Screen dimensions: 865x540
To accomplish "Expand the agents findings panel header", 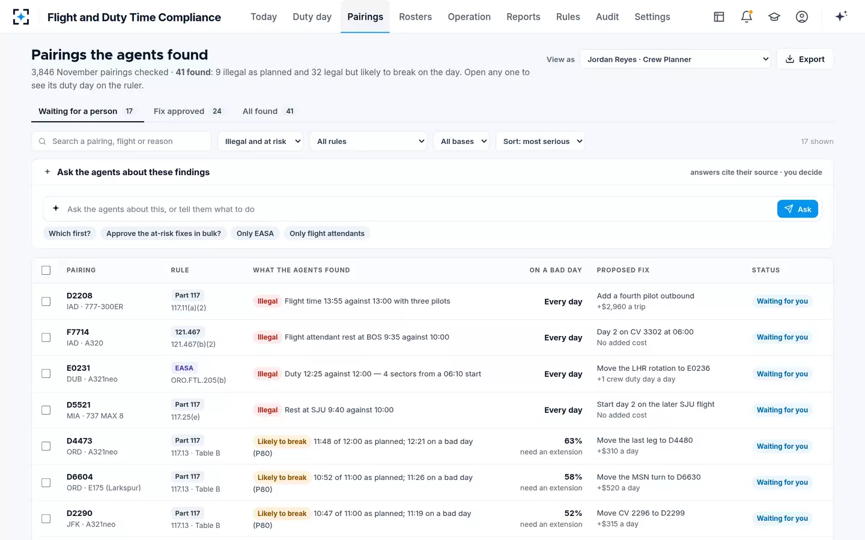I will [x=432, y=172].
